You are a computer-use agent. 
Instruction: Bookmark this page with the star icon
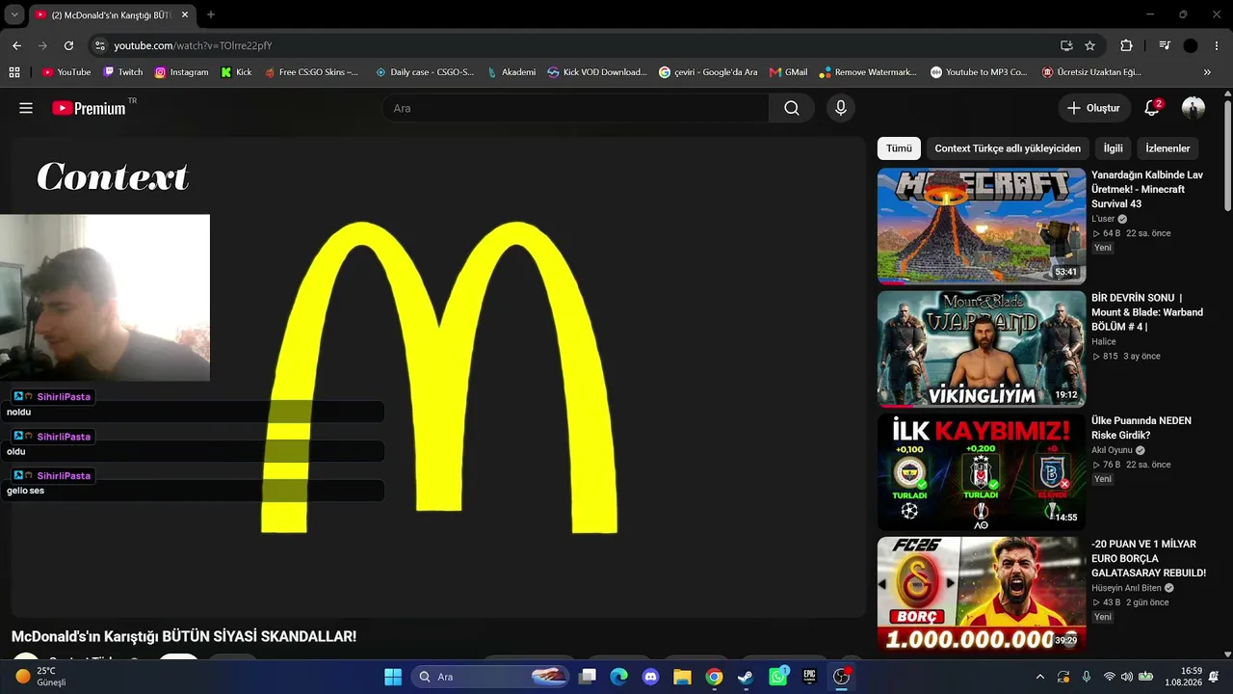[1090, 45]
